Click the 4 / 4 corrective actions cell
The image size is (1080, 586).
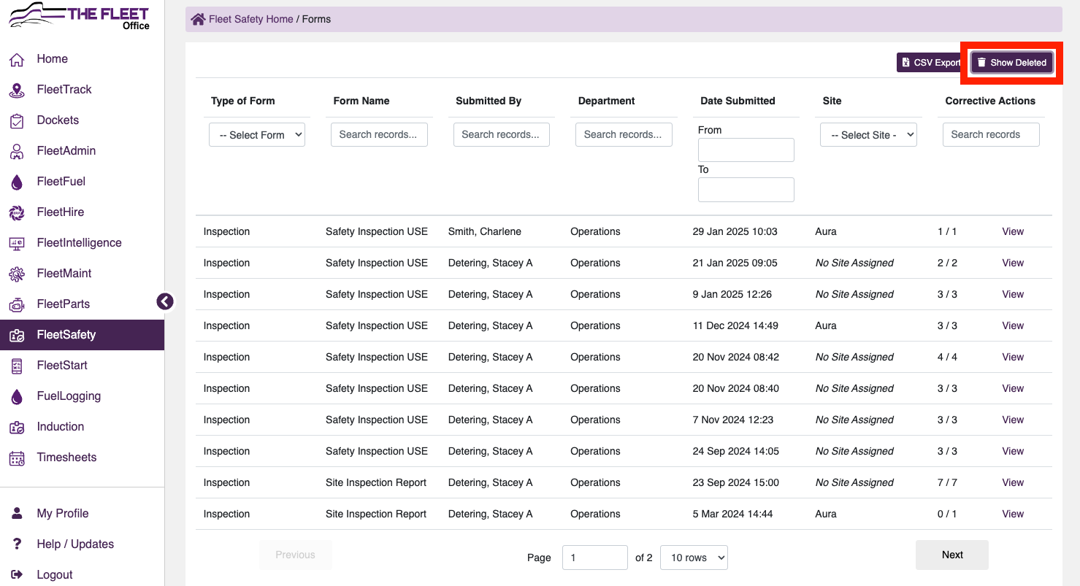point(947,358)
